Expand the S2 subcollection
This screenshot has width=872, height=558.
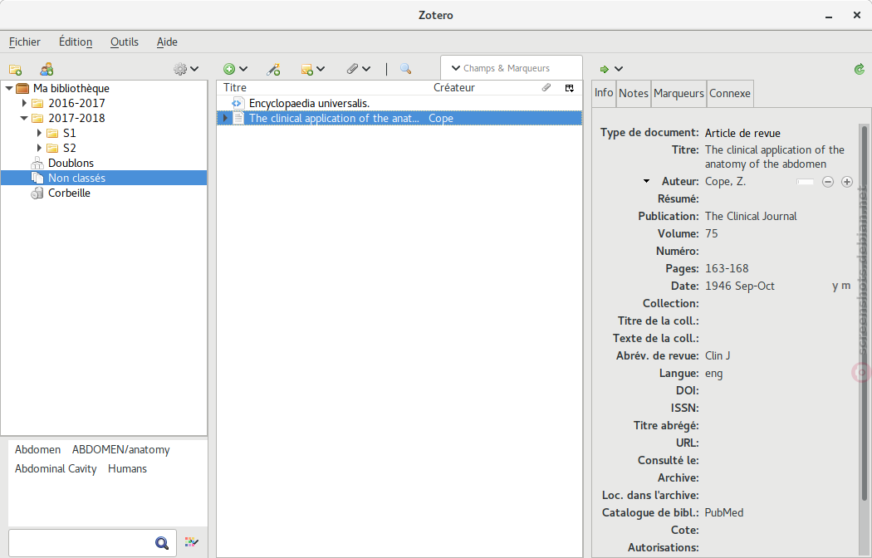(39, 148)
